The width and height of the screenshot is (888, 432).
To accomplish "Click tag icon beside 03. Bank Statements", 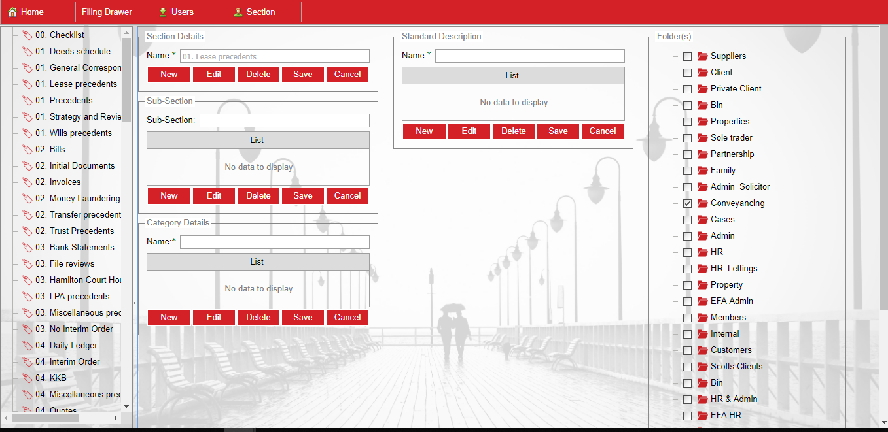I will pyautogui.click(x=27, y=248).
